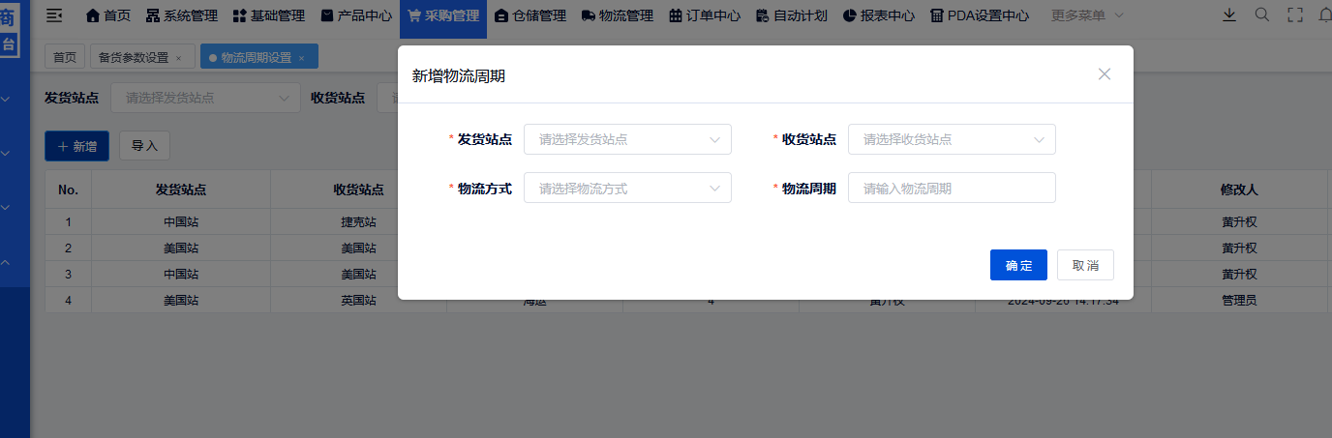Open the 订单中心 menu
Screen dimensions: 1332x438
[x=705, y=15]
